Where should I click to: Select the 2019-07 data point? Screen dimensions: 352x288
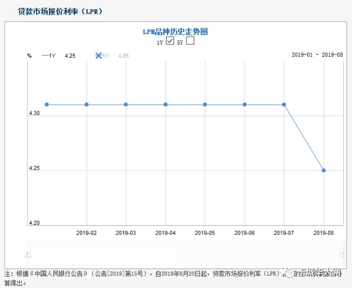click(x=284, y=104)
